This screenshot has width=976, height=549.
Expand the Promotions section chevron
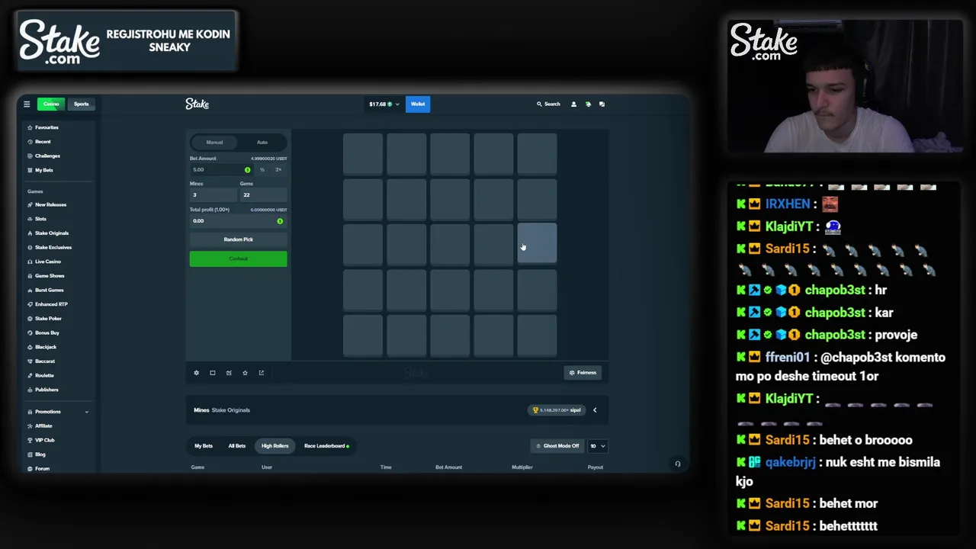(86, 412)
